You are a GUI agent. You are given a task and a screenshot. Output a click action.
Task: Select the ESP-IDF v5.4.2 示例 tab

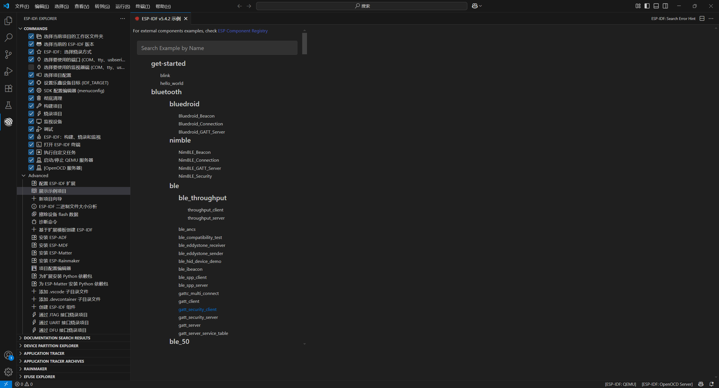click(161, 19)
